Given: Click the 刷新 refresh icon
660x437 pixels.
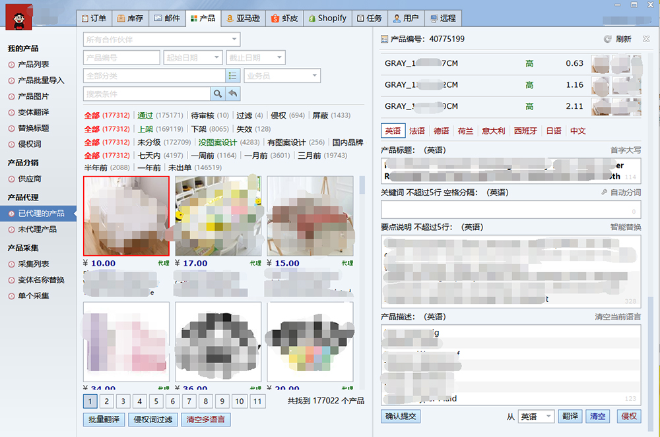Looking at the screenshot, I should coord(608,40).
